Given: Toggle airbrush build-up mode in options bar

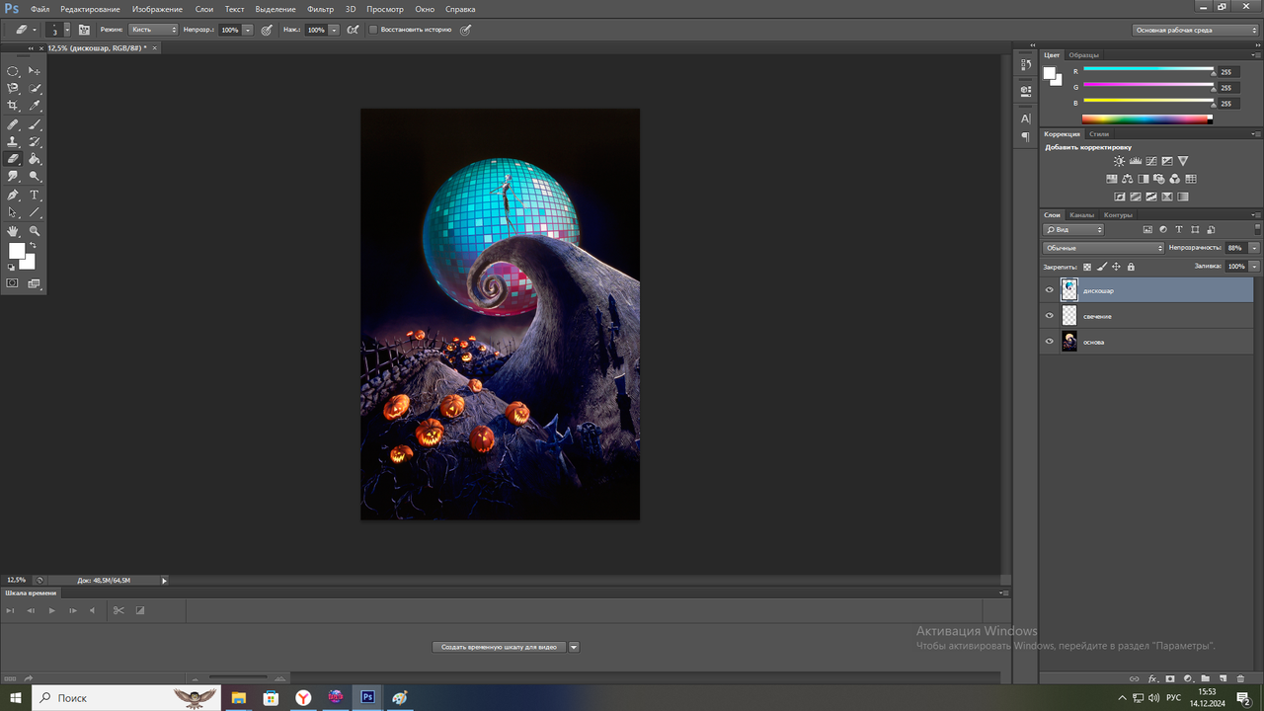Looking at the screenshot, I should 354,30.
